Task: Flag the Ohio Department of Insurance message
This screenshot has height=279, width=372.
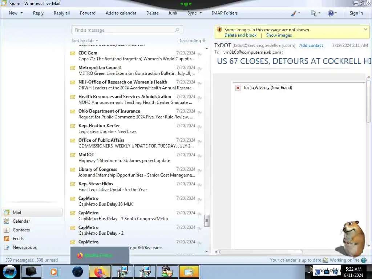Action: click(x=199, y=113)
